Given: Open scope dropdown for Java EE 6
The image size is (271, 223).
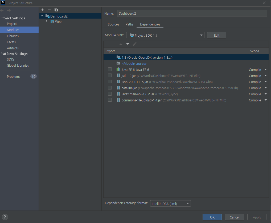Looking at the screenshot, I should point(266,70).
